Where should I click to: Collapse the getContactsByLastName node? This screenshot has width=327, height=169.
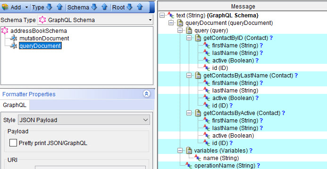(x=189, y=76)
